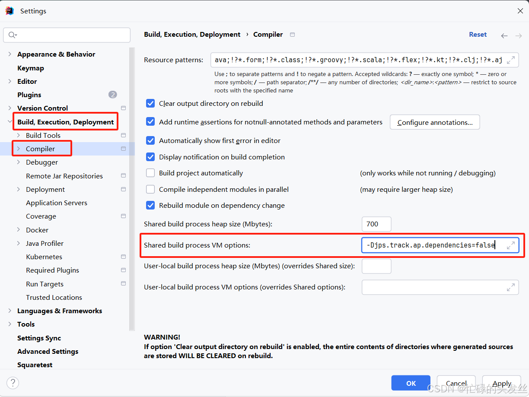Toggle Add runtime assertions for notnull-annotated methods

pyautogui.click(x=150, y=122)
